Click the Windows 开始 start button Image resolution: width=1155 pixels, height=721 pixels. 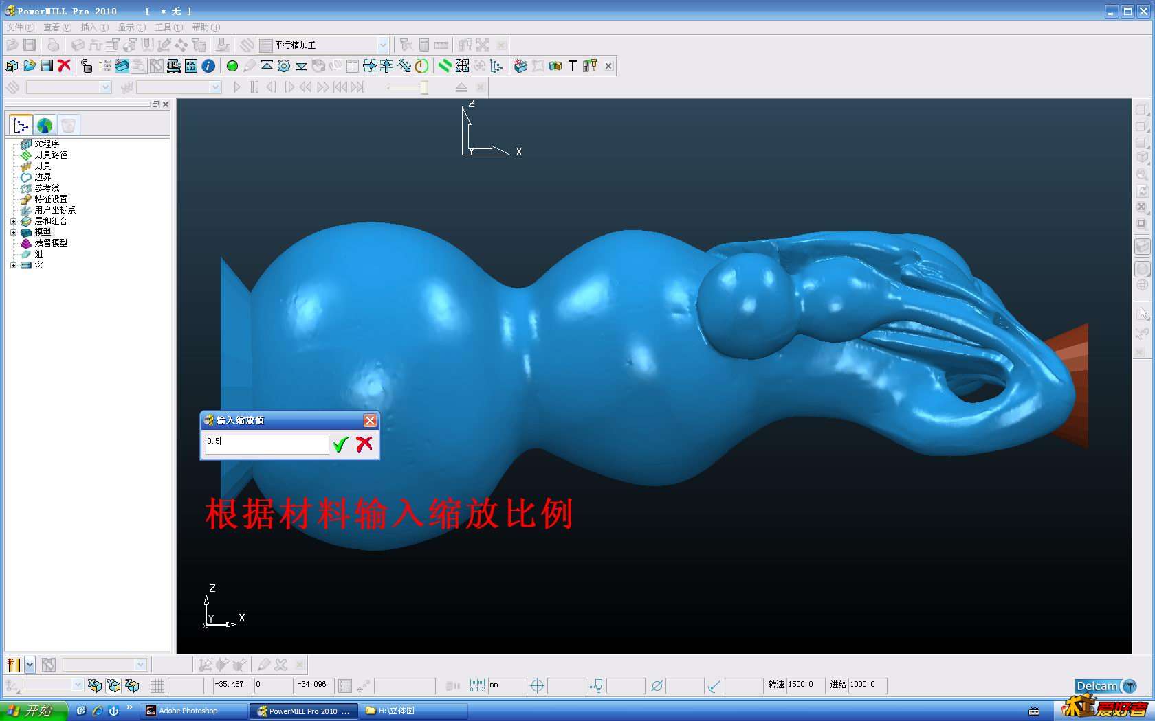pos(34,711)
